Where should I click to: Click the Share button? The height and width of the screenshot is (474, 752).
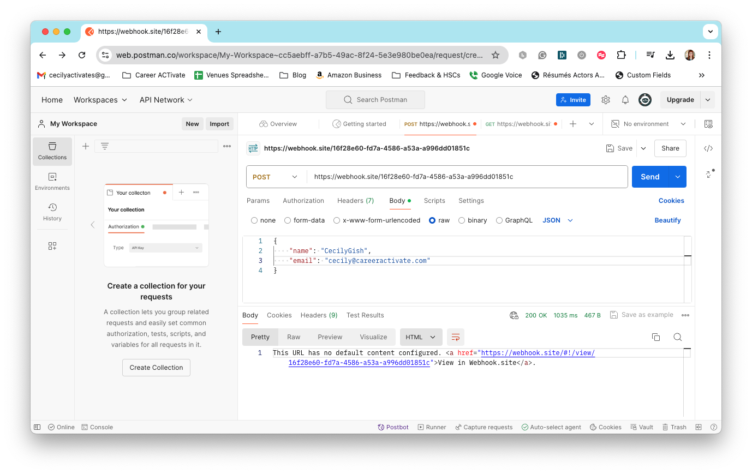[670, 148]
